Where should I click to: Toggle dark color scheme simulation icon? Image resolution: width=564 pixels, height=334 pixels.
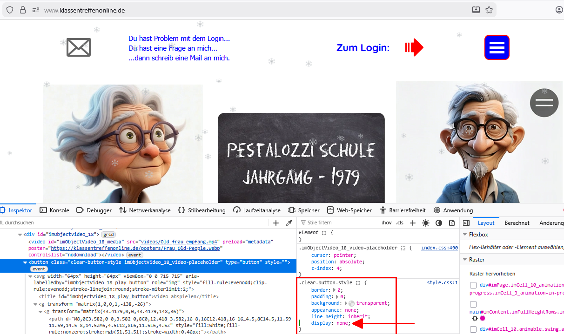coord(438,223)
